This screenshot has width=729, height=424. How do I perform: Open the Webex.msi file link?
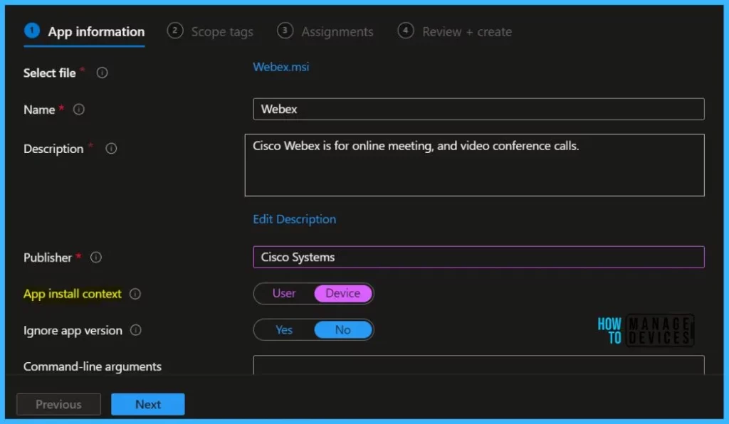[280, 67]
